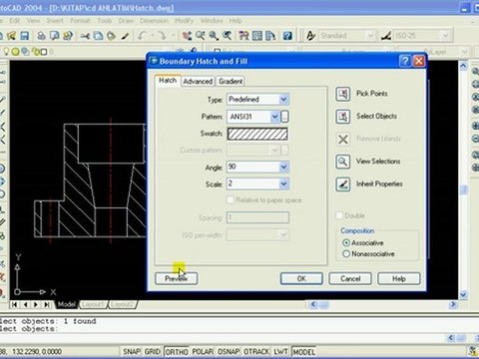Click the Zoom Window icon
Screen dimensions: 479x359
214,36
